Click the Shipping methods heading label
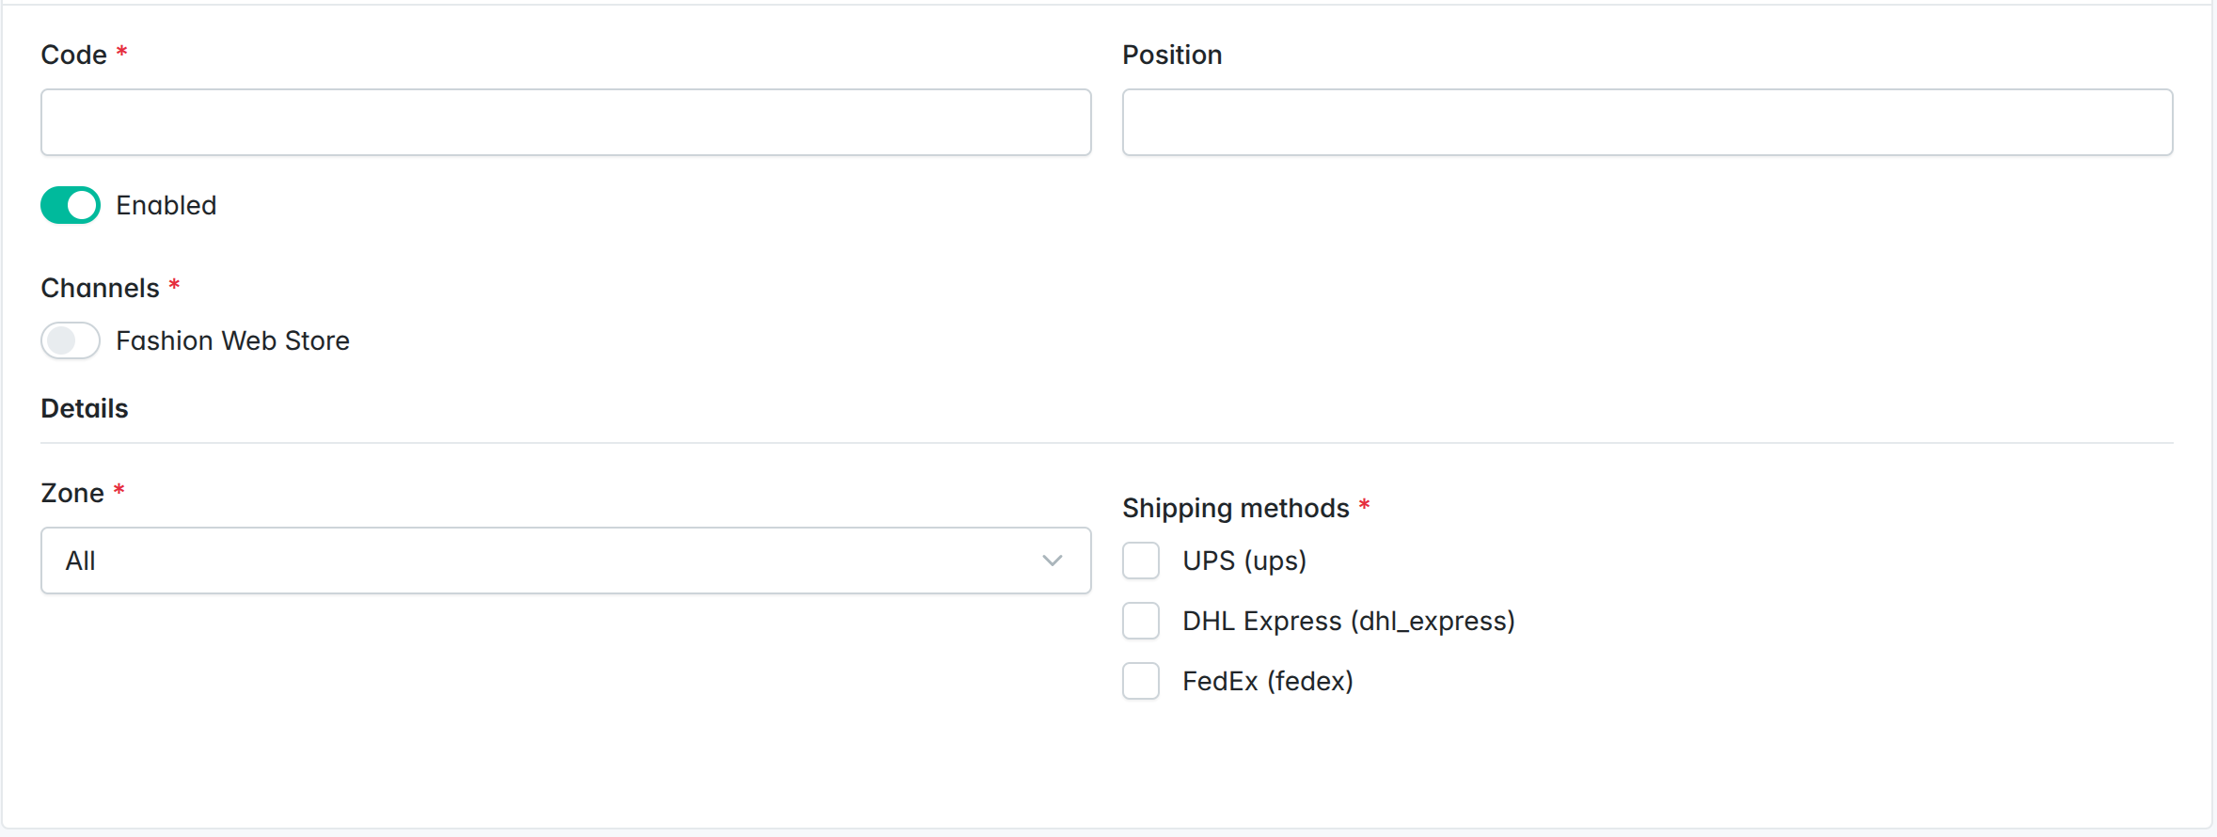Viewport: 2217px width, 837px height. click(1235, 508)
